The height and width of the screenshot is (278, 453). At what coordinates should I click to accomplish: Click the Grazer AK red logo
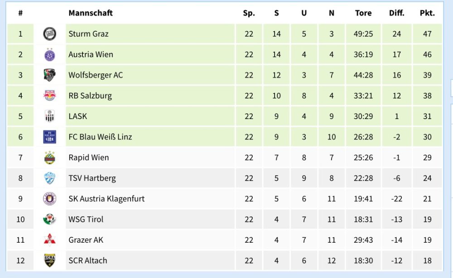49,240
